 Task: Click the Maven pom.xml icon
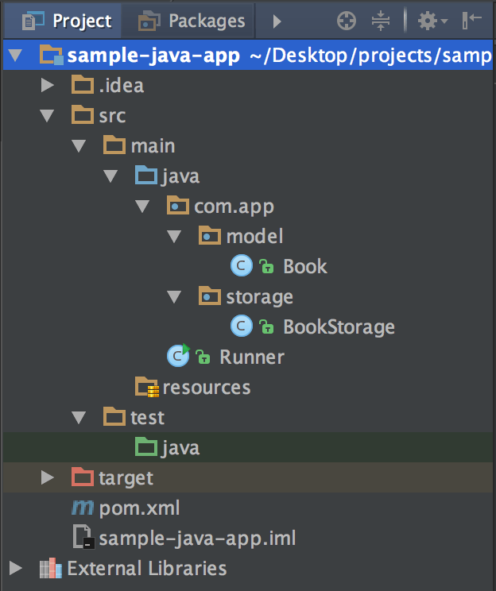coord(82,508)
